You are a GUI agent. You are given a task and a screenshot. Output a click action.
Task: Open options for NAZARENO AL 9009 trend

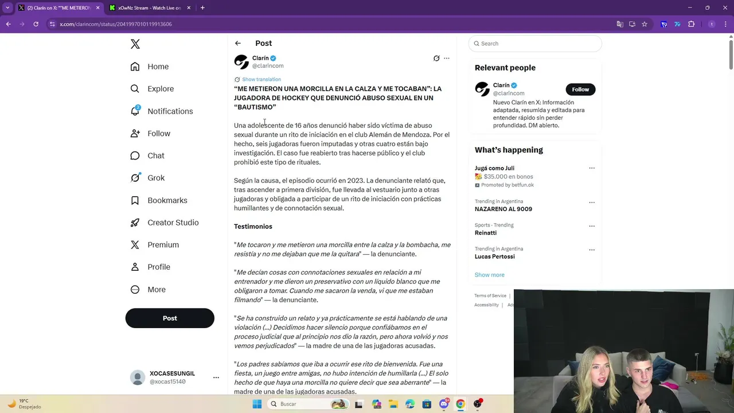pyautogui.click(x=592, y=202)
